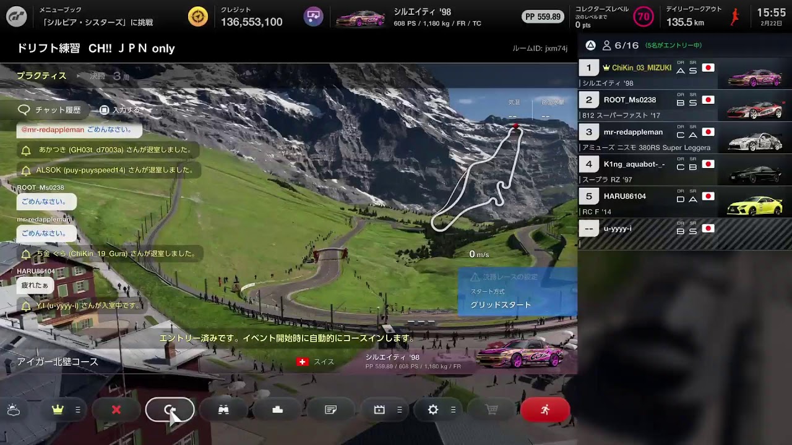Click the yellow RC F car thumbnail
The image size is (792, 445).
click(755, 205)
